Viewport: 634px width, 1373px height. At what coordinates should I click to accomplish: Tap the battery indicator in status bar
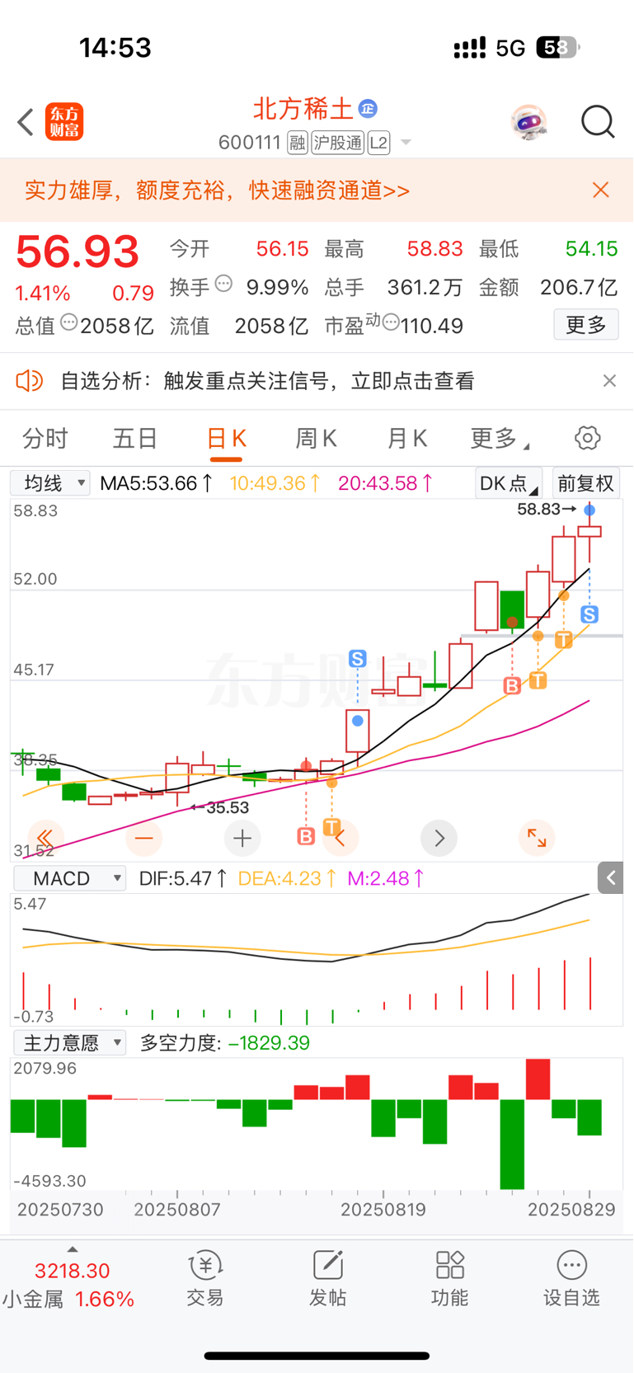click(x=558, y=48)
